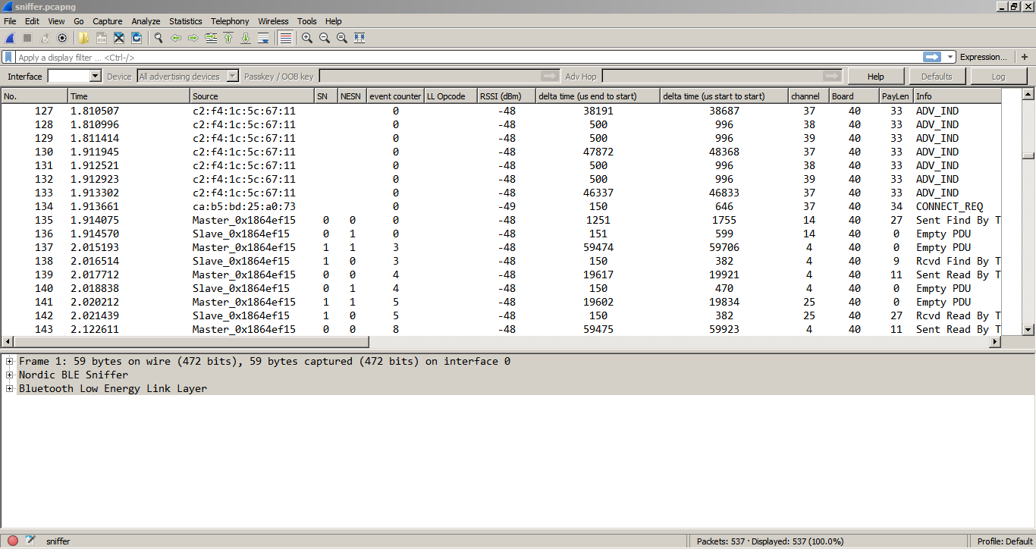The image size is (1036, 549).
Task: Zoom out on packet text
Action: [x=325, y=38]
